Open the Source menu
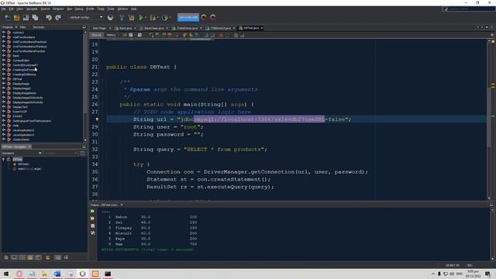This screenshot has width=496, height=279. point(45,9)
